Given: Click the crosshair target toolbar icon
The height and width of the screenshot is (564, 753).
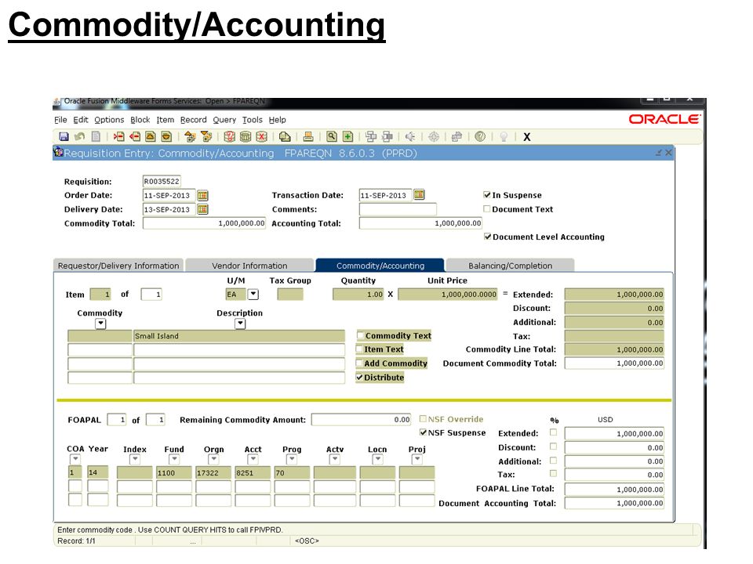Looking at the screenshot, I should 434,136.
